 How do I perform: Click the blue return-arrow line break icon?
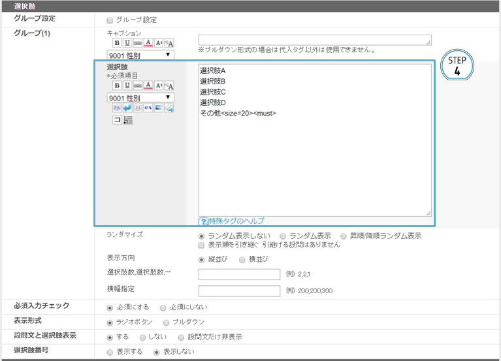click(x=127, y=108)
